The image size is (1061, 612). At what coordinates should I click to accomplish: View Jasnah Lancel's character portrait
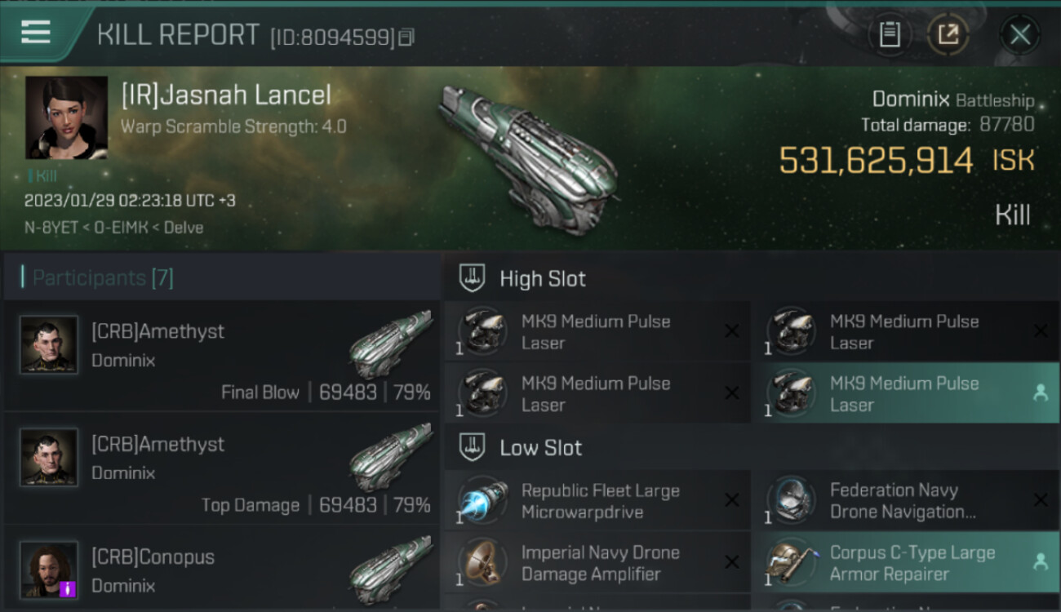(x=66, y=118)
